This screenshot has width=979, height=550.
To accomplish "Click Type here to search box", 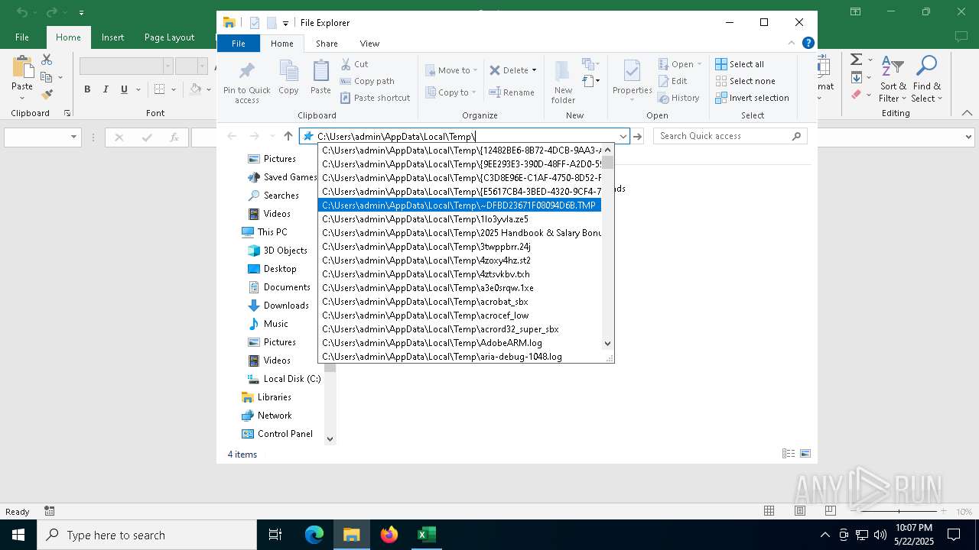I will click(x=147, y=535).
